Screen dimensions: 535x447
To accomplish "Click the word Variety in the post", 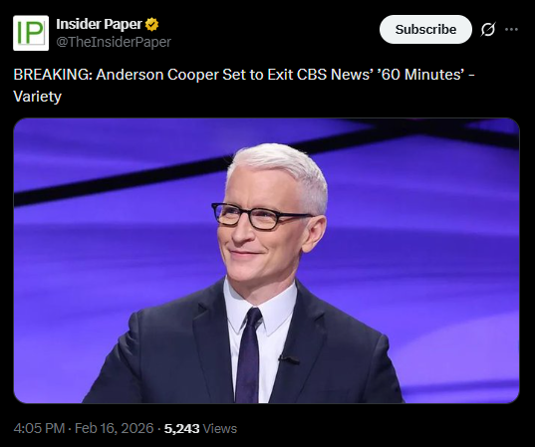I will [37, 97].
